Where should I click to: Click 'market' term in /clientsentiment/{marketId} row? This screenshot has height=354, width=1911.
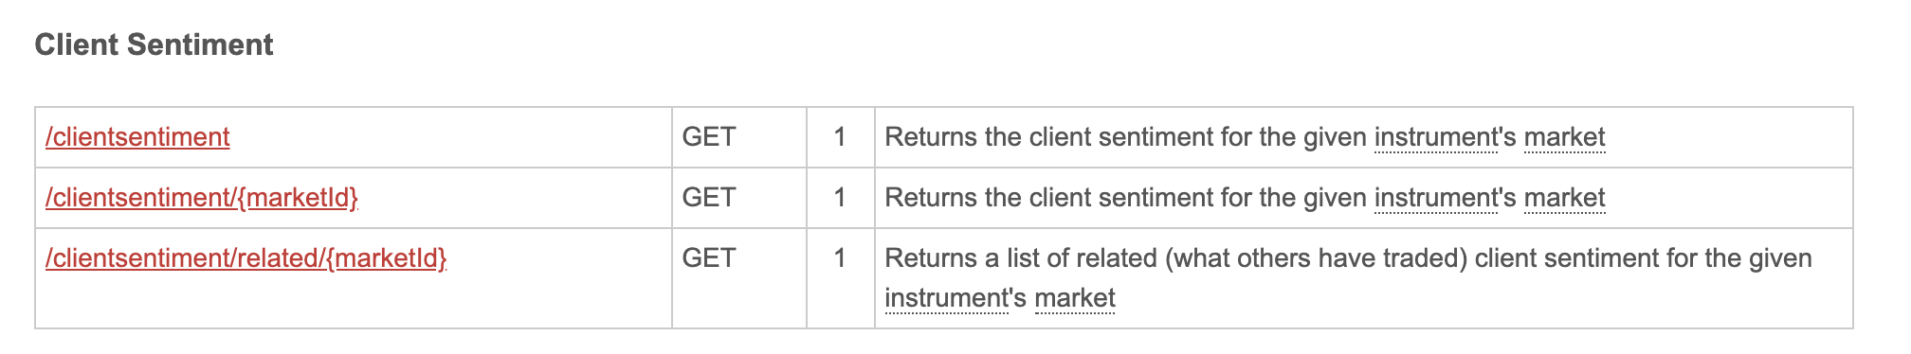point(1565,199)
